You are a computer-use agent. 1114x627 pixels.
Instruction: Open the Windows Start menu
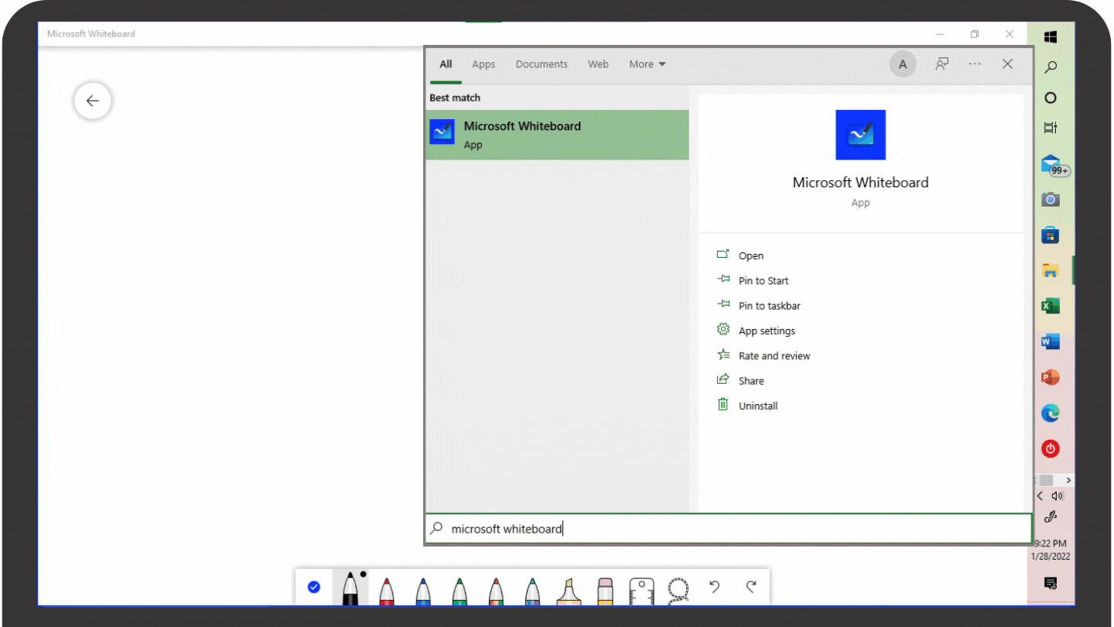coord(1051,37)
